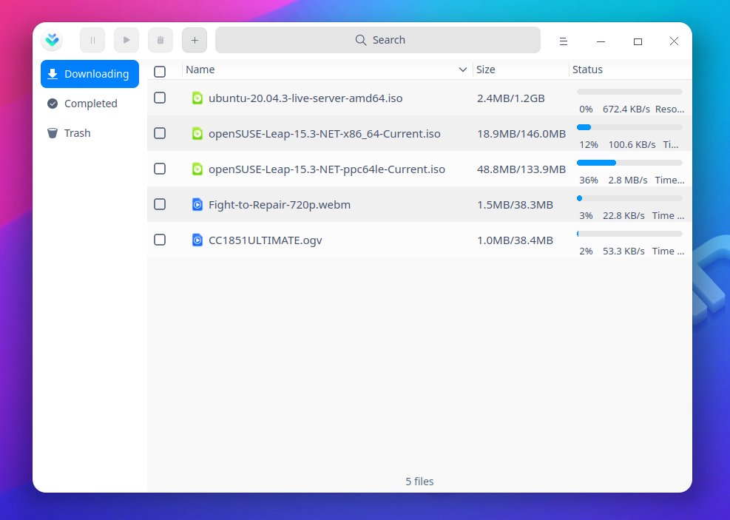Sort by the Size column header
This screenshot has height=520, width=730.
[x=486, y=70]
